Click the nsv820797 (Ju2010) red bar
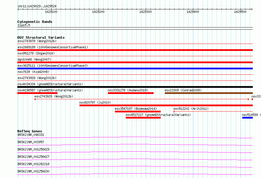The width and height of the screenshot is (261, 178). click(166, 105)
